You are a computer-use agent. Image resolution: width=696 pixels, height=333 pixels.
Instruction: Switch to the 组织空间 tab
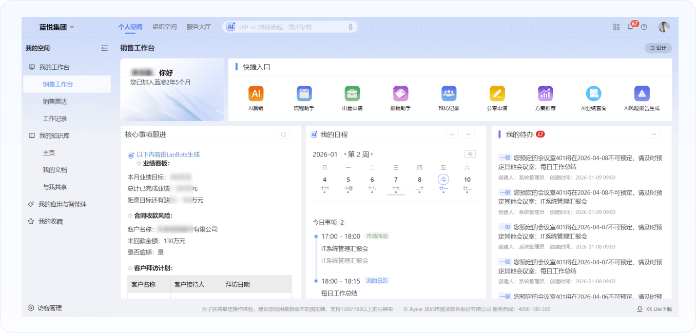click(x=164, y=27)
